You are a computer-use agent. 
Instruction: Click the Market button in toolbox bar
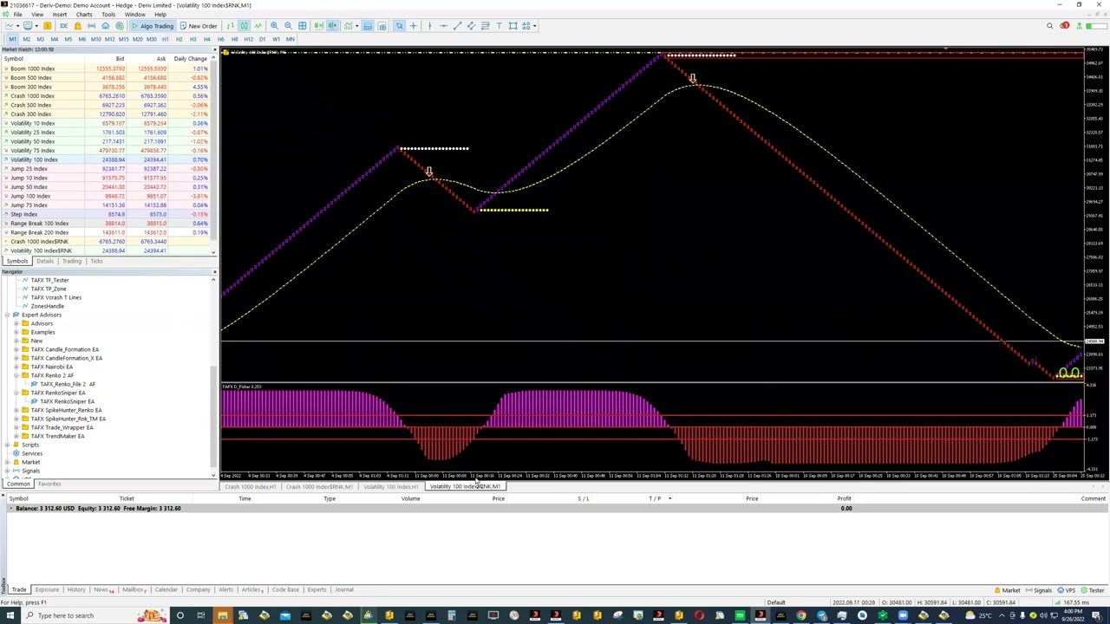coord(1007,590)
